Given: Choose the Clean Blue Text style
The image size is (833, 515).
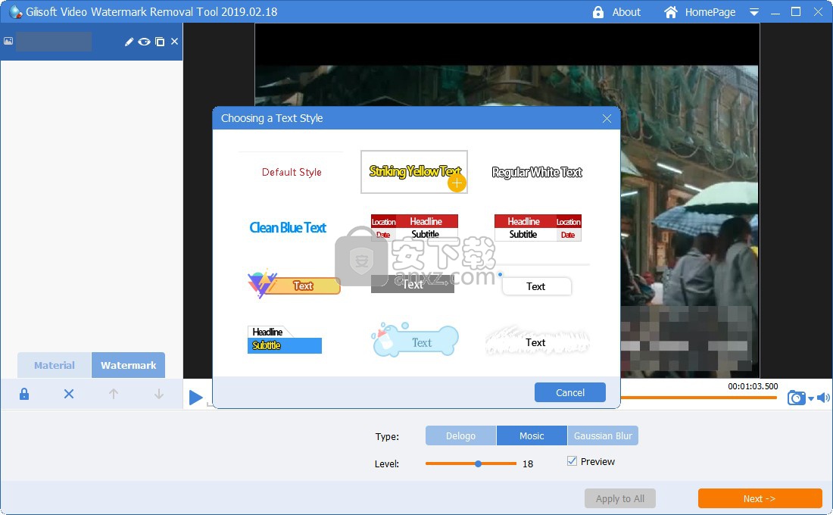Looking at the screenshot, I should (288, 227).
